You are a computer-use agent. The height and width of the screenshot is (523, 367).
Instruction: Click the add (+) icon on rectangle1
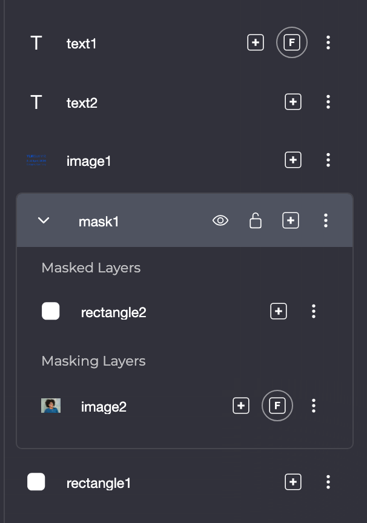(x=293, y=482)
